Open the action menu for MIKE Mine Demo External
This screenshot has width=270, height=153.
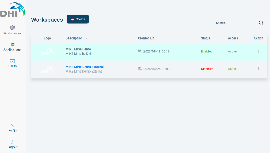click(x=259, y=69)
